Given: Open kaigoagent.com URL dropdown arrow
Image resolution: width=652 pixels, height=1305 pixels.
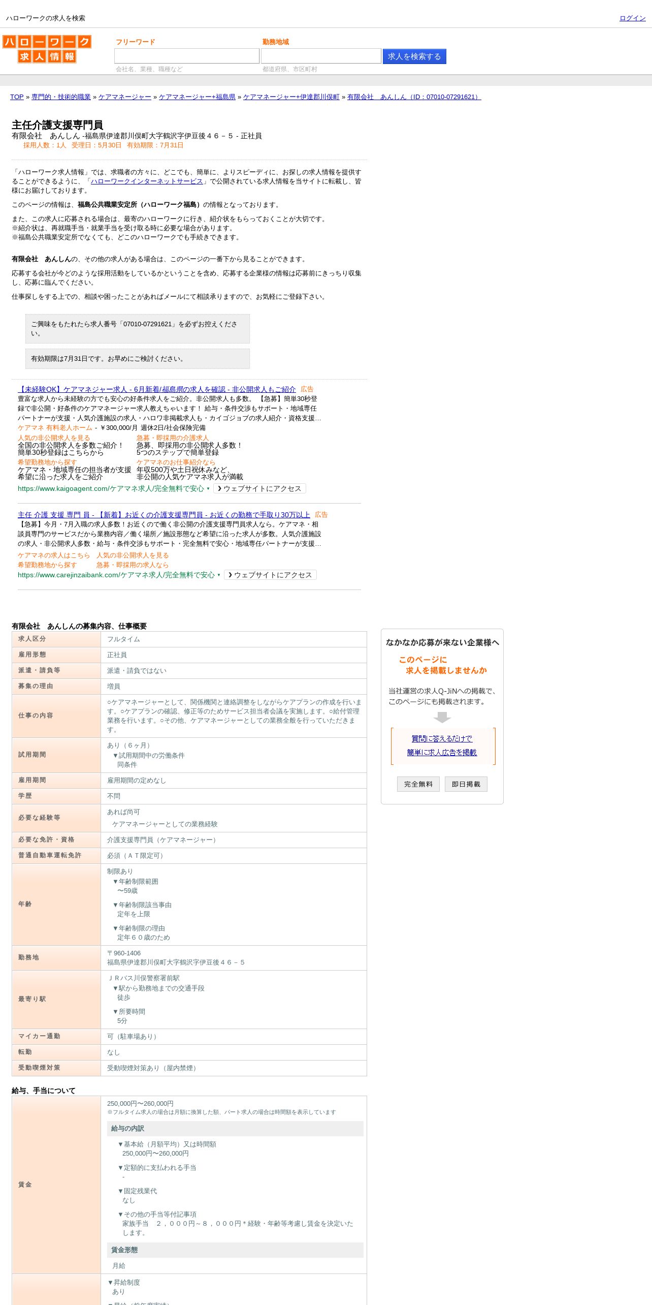Looking at the screenshot, I should [x=208, y=489].
